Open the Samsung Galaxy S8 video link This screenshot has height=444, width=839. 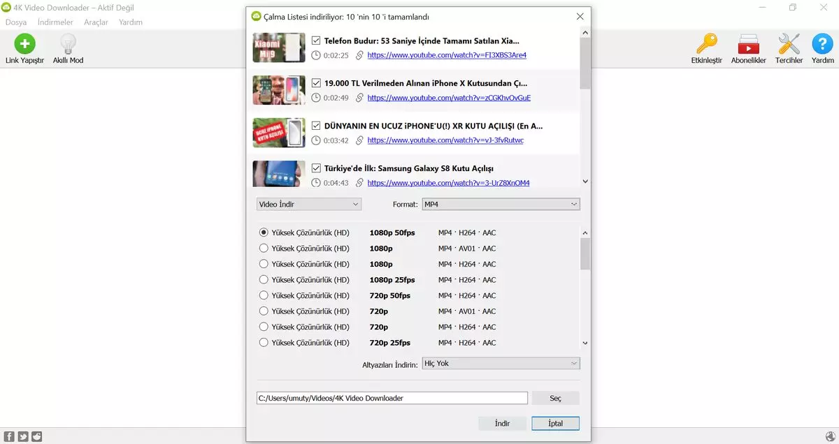[x=447, y=182]
